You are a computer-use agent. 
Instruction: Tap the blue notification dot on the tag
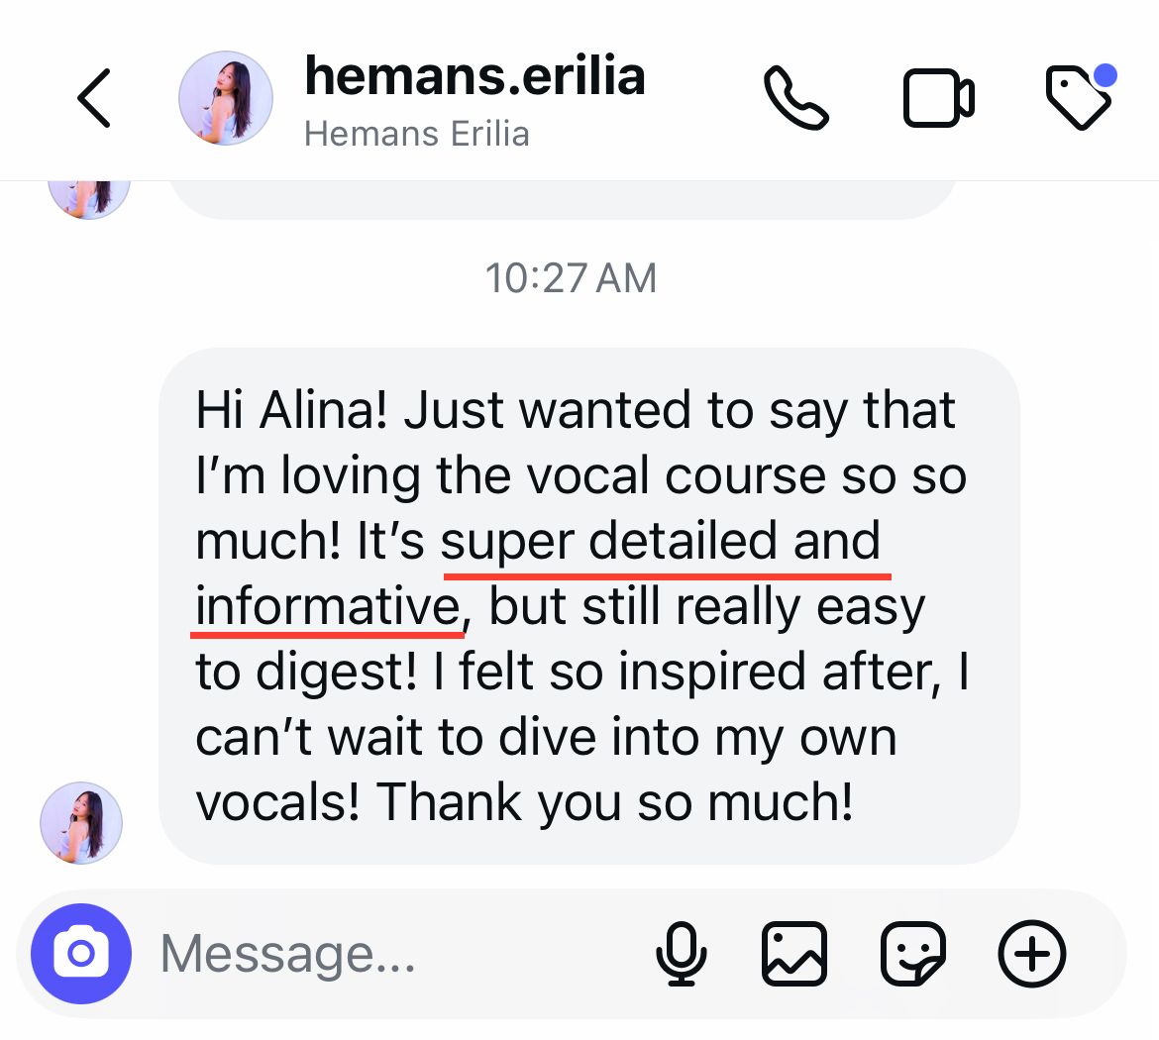[1106, 75]
